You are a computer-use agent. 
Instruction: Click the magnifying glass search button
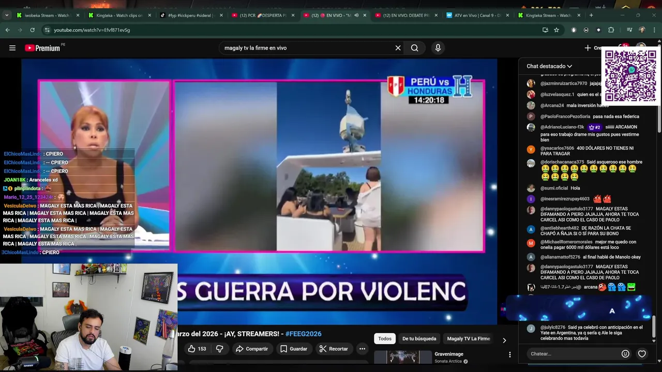415,48
